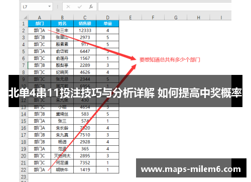The height and width of the screenshot is (182, 251).
Task: Select the cell containing 张翠山
Action: [62, 38]
